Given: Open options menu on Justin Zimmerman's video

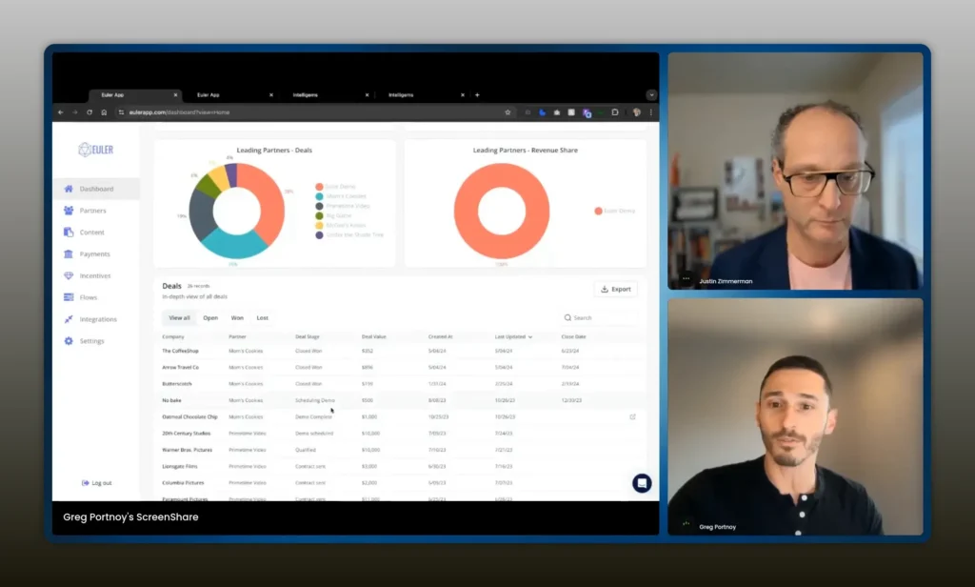Looking at the screenshot, I should click(x=686, y=279).
